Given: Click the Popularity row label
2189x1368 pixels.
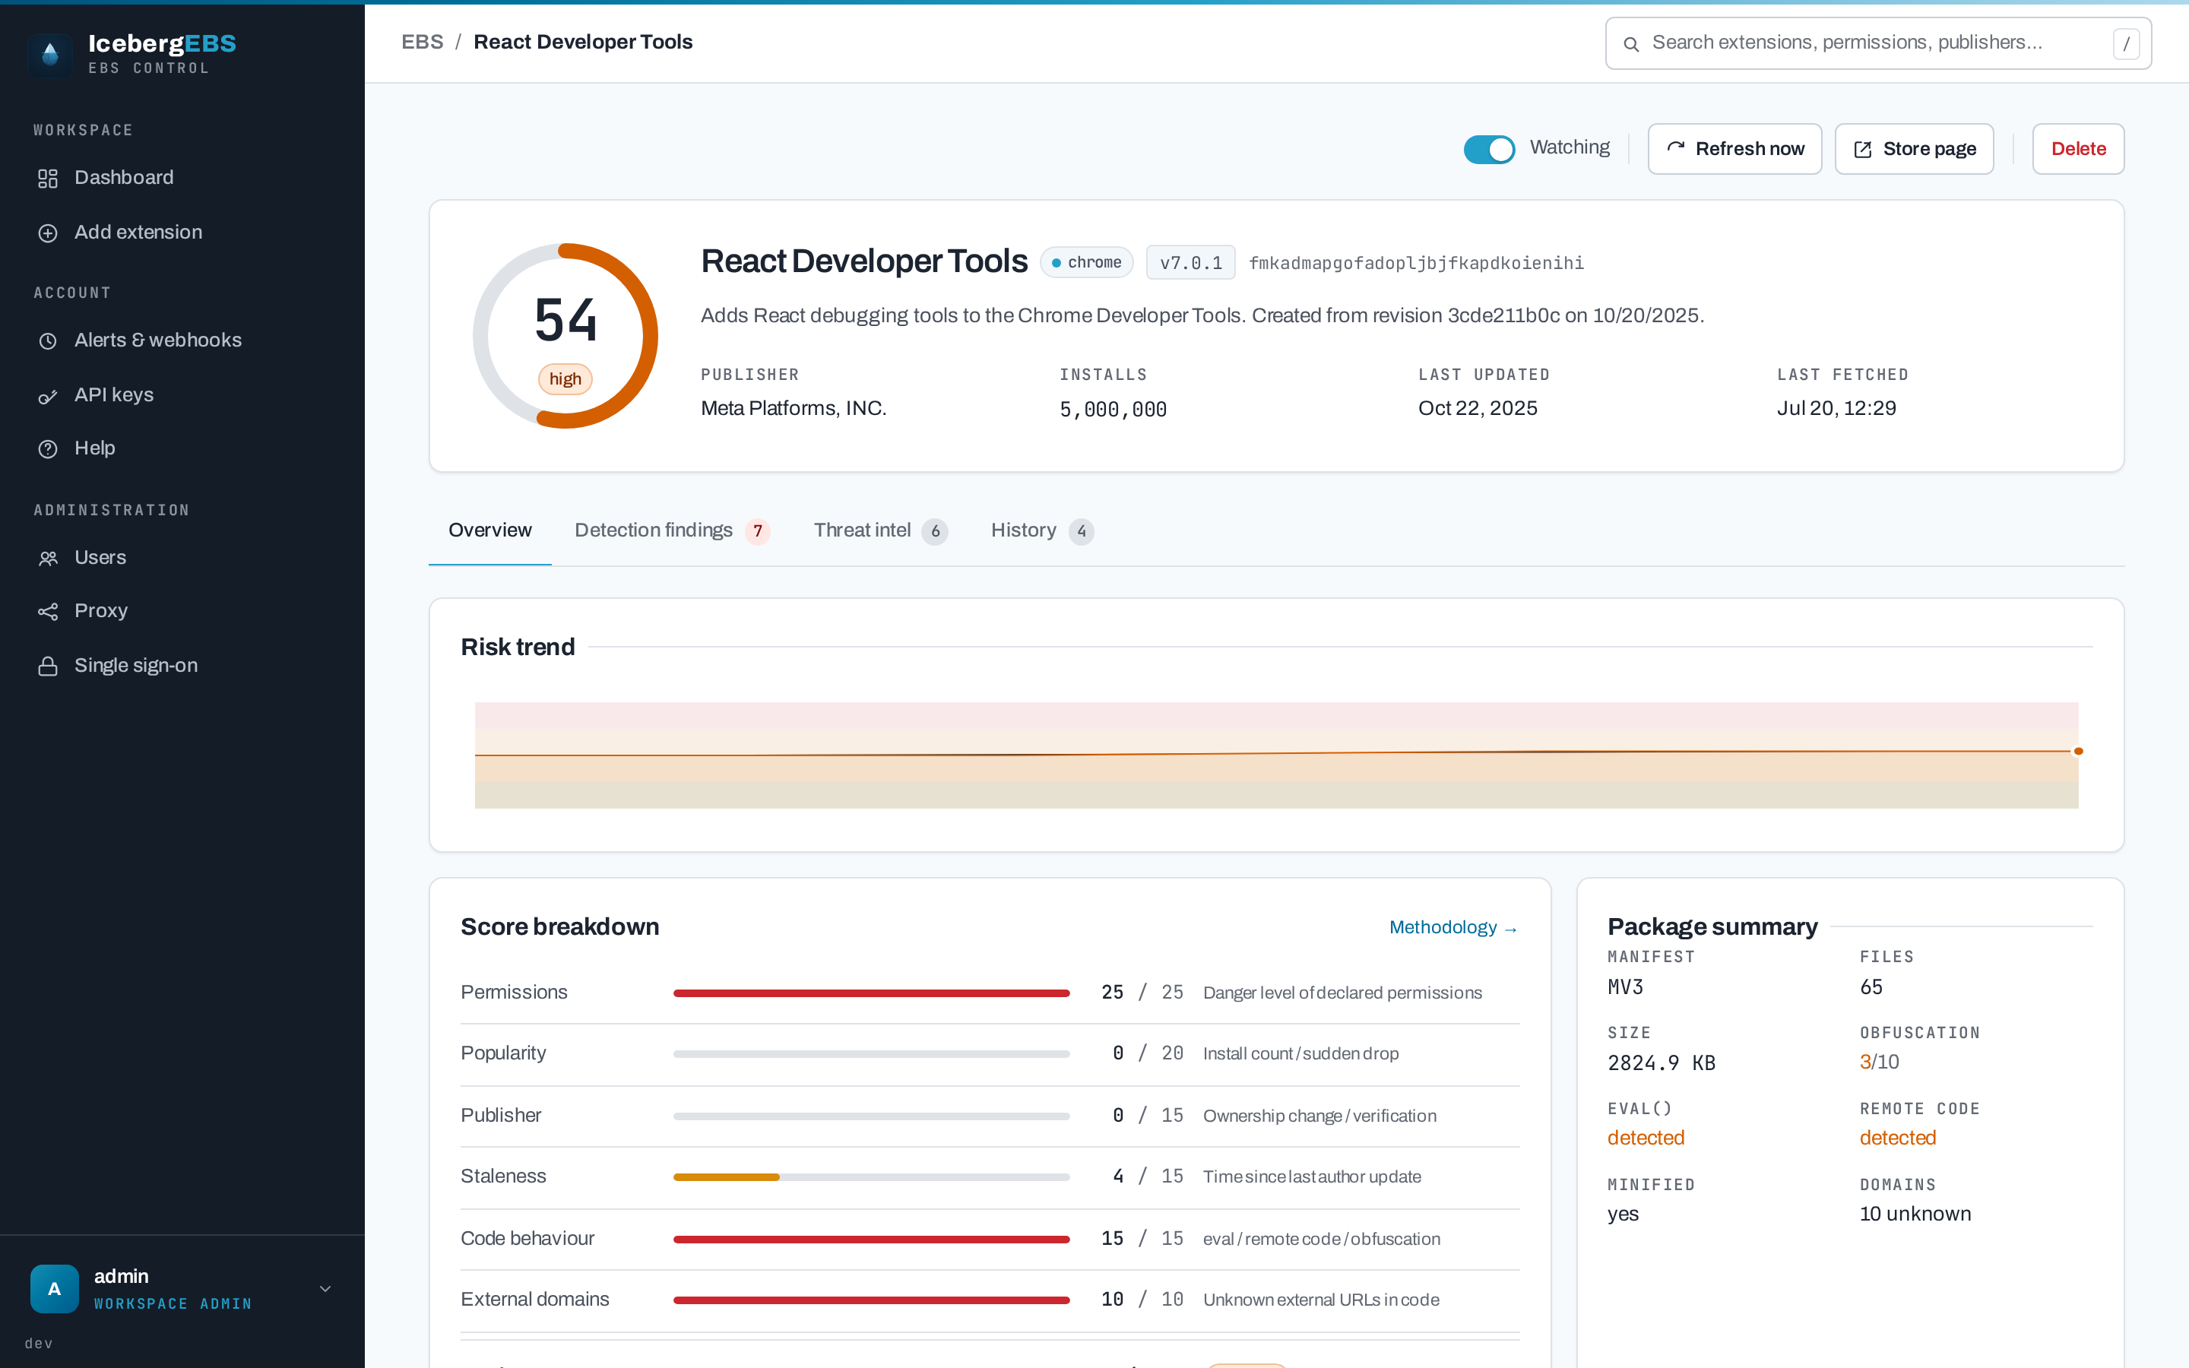Looking at the screenshot, I should tap(503, 1053).
